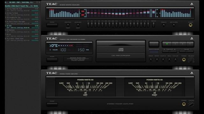Click triangle emblem on graphic equalizer
The width and height of the screenshot is (204, 114).
click(x=192, y=4)
